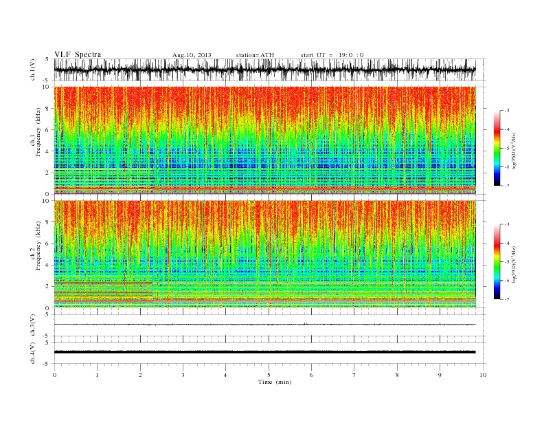Image resolution: width=544 pixels, height=421 pixels.
Task: Click the "Time (min)" axis label
Action: 275,382
